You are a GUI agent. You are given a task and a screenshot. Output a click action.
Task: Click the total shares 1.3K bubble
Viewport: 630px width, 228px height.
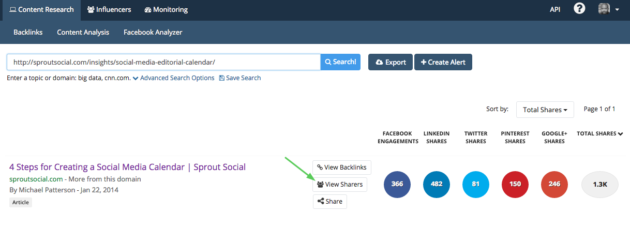(x=600, y=185)
